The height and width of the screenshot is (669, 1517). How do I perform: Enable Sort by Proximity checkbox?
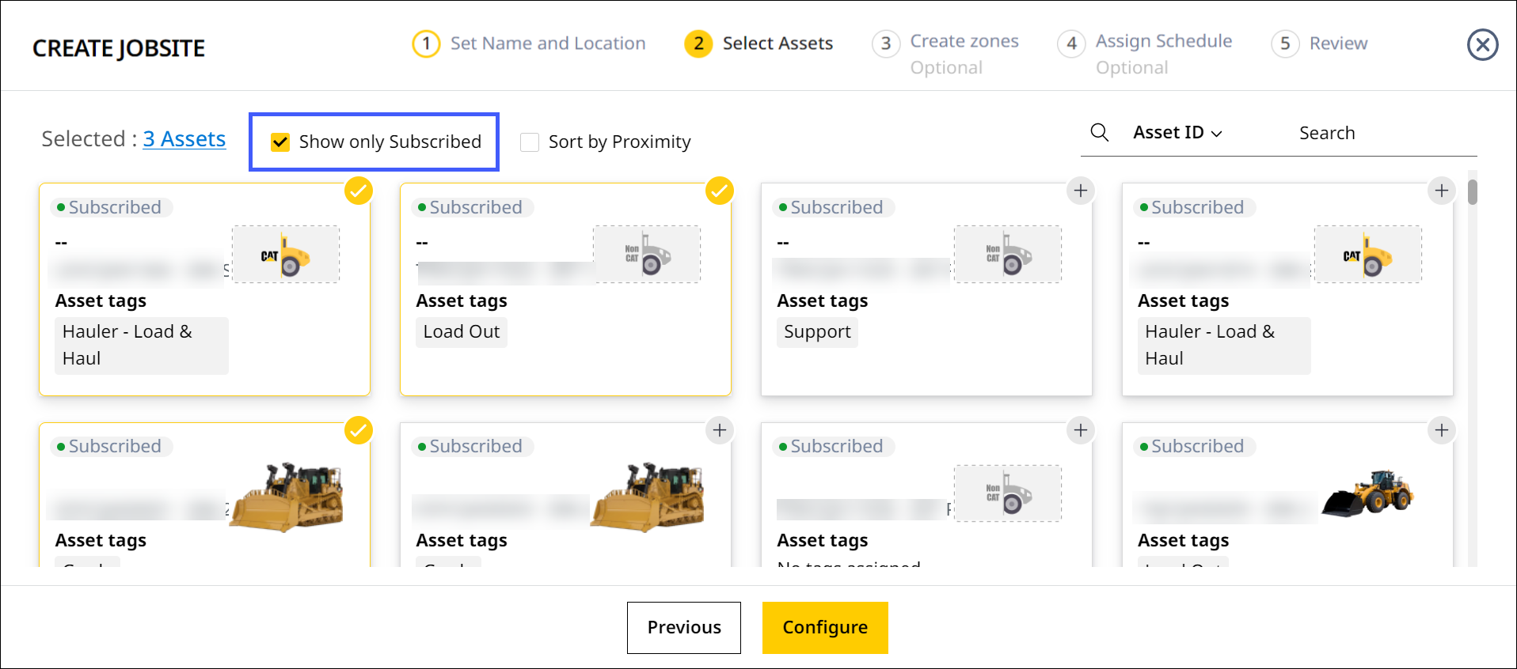[530, 142]
